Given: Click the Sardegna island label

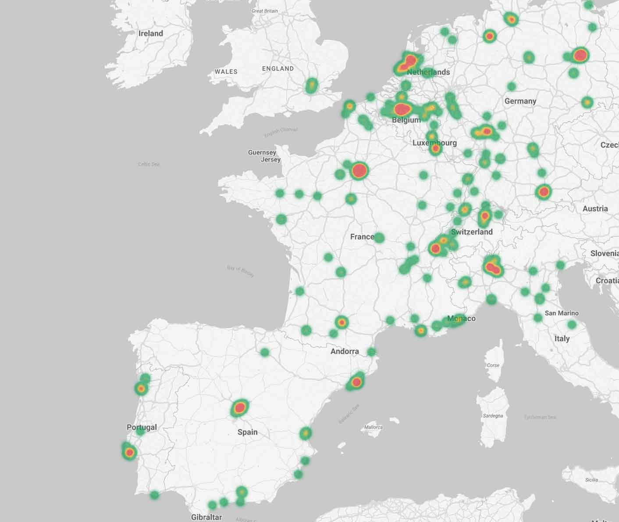Looking at the screenshot, I should [x=493, y=415].
